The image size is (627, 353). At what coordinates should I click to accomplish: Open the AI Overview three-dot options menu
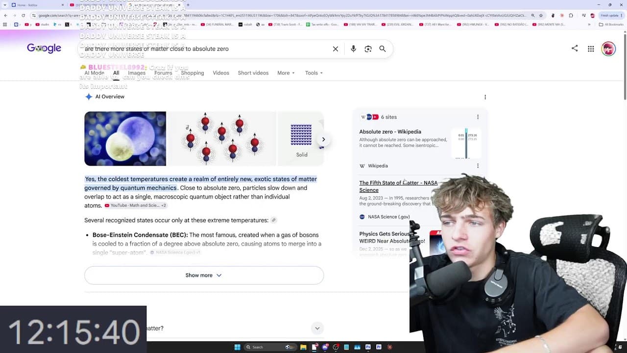point(485,97)
